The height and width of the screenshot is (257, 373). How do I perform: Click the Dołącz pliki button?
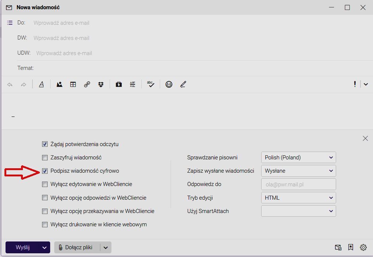[x=76, y=248]
